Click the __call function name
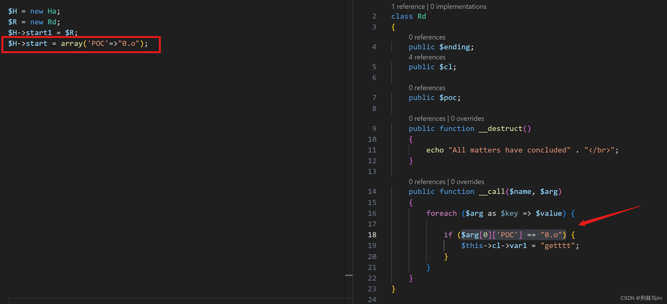667x304 pixels. click(492, 191)
